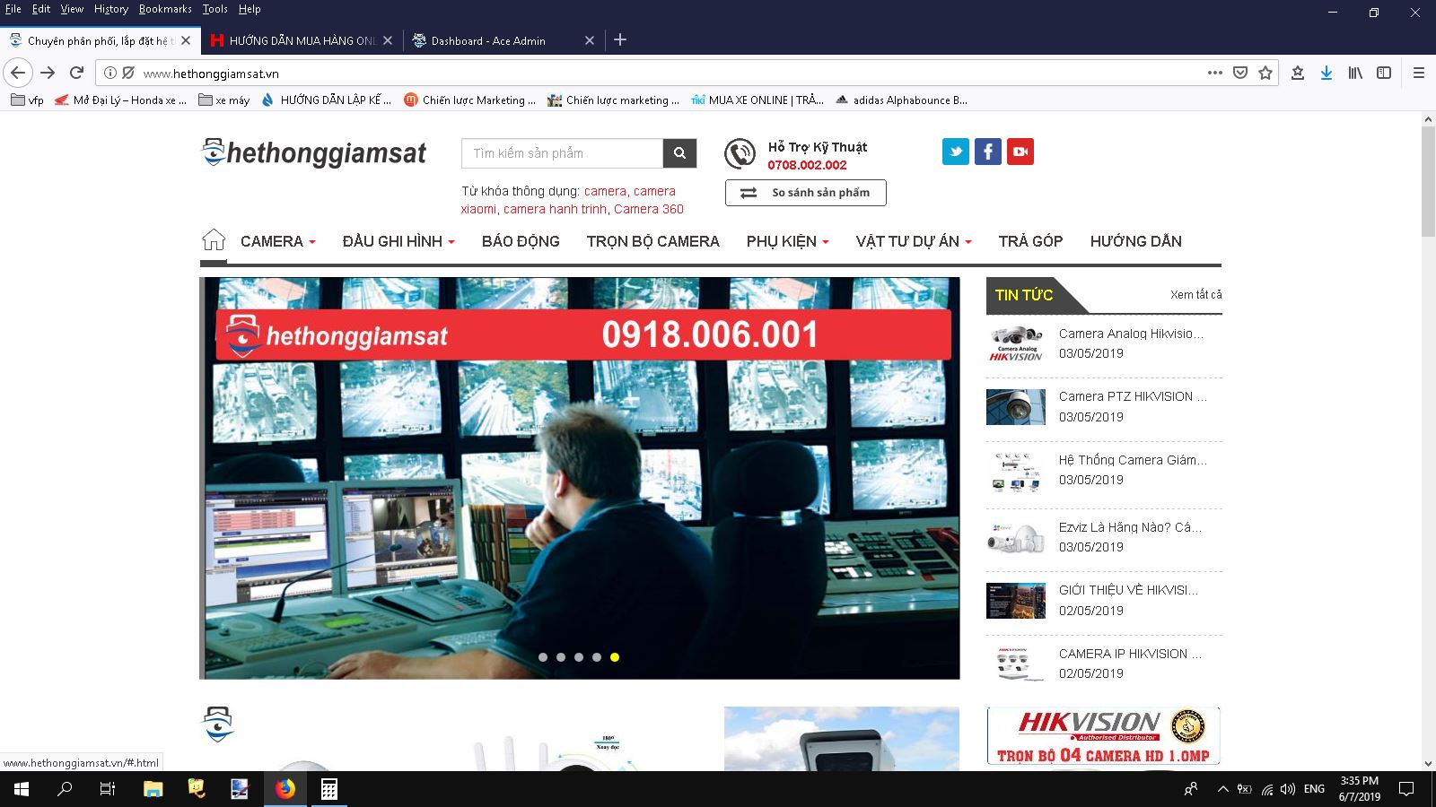1436x807 pixels.
Task: Open a new tab with plus
Action: point(620,39)
